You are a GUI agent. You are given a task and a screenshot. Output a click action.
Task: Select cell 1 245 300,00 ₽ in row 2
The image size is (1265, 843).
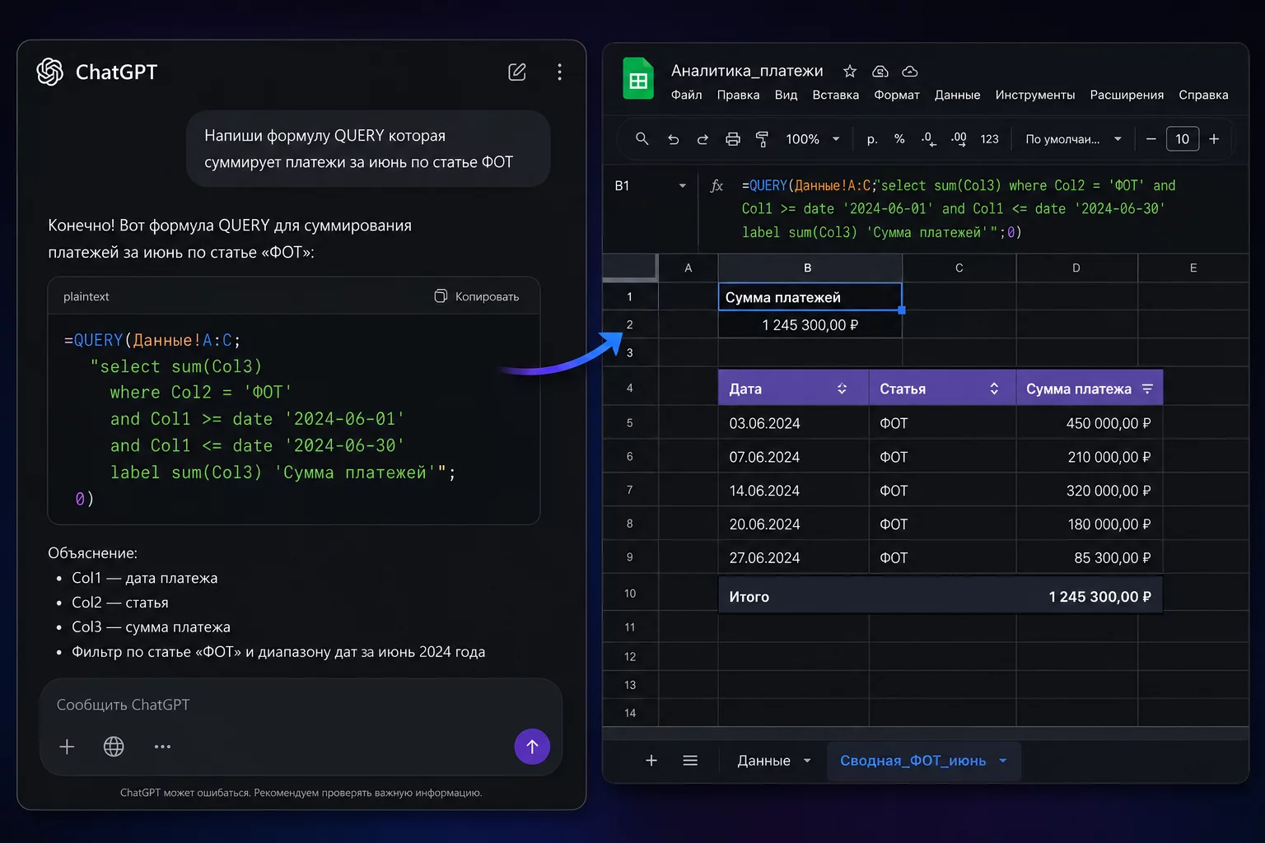[x=810, y=324]
